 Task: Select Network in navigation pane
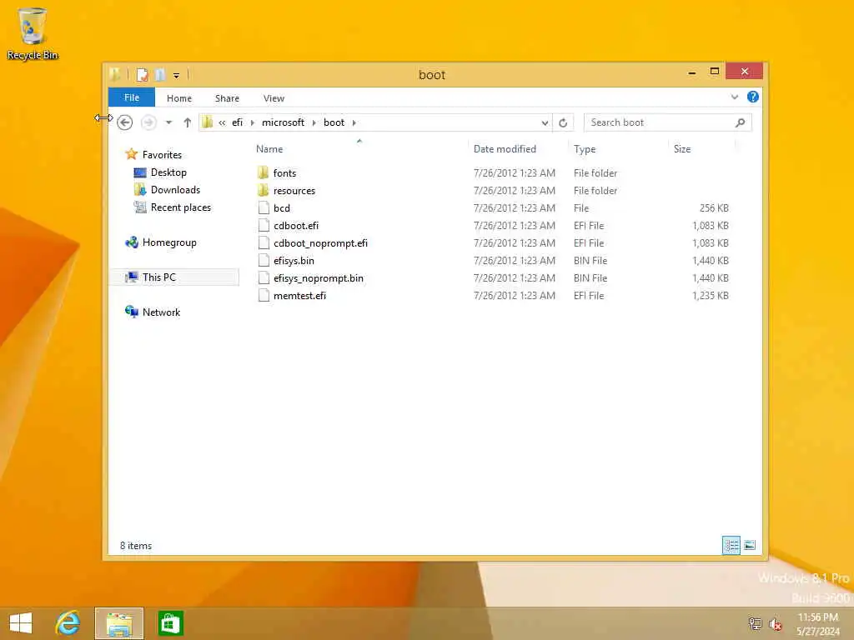(x=161, y=312)
